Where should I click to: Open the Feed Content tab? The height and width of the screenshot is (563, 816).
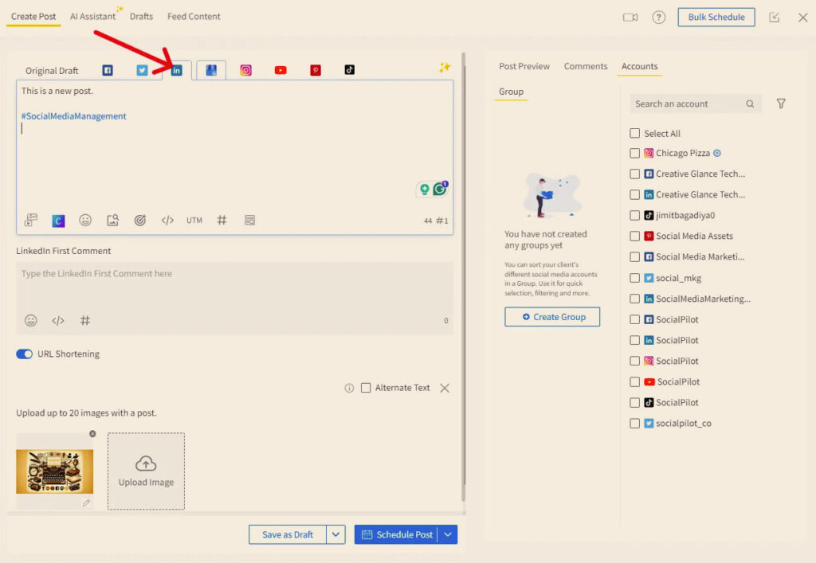pyautogui.click(x=194, y=17)
